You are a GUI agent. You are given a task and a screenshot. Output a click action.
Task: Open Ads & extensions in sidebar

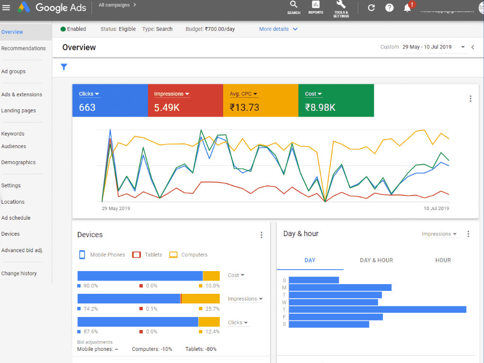pos(22,94)
